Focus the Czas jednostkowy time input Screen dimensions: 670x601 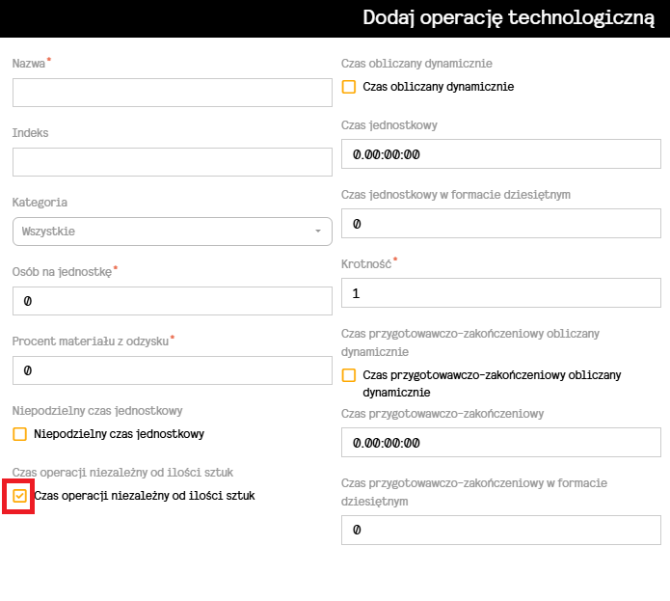(x=500, y=154)
